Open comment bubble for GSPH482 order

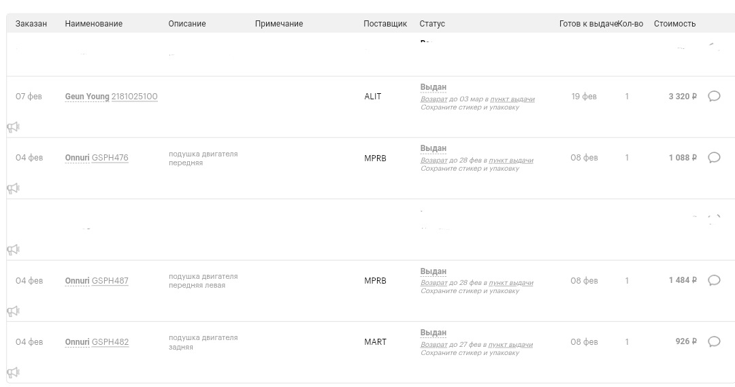coord(714,342)
